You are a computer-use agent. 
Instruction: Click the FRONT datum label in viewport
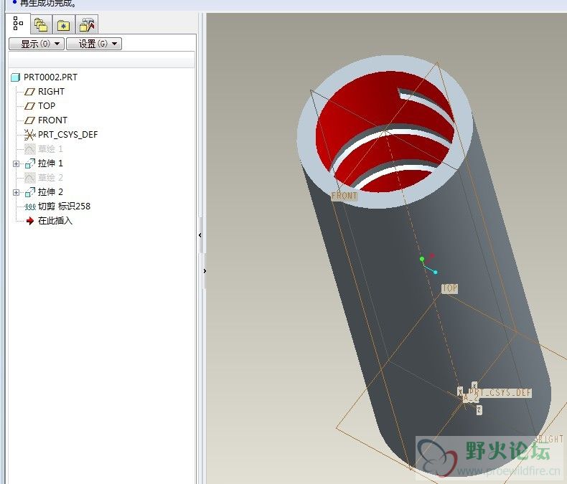tap(345, 196)
